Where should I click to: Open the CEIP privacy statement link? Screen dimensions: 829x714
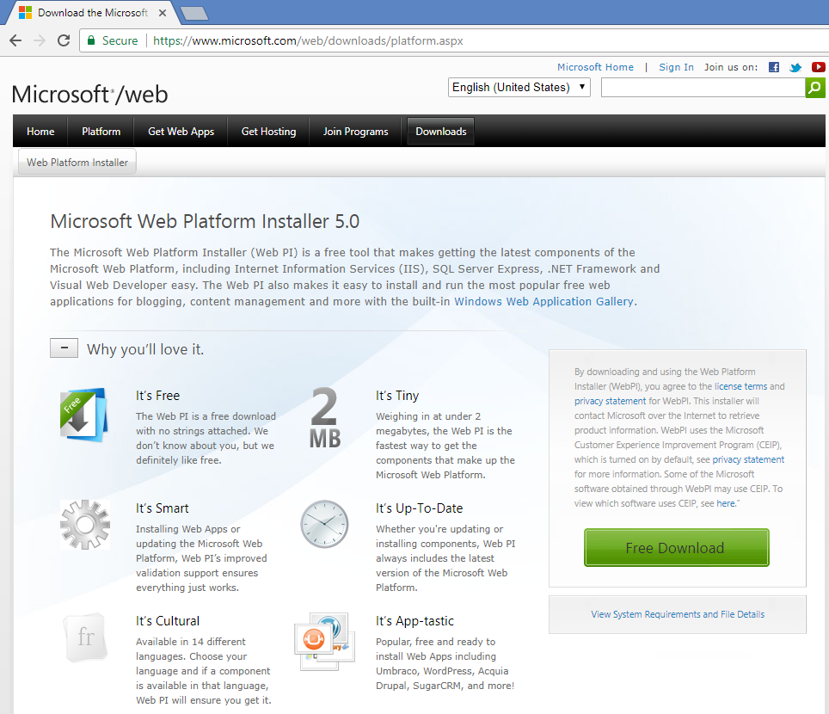[748, 459]
